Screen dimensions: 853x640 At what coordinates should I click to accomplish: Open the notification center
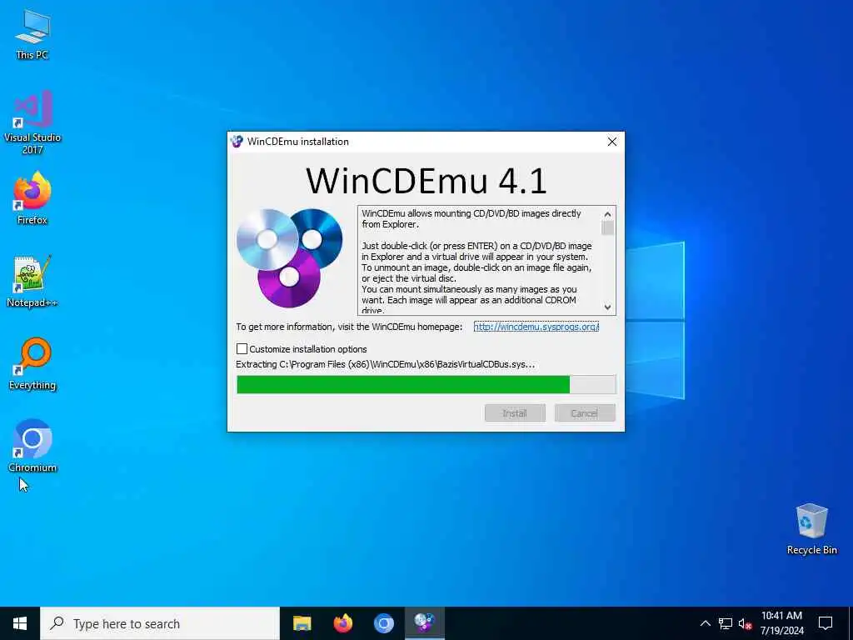(826, 623)
